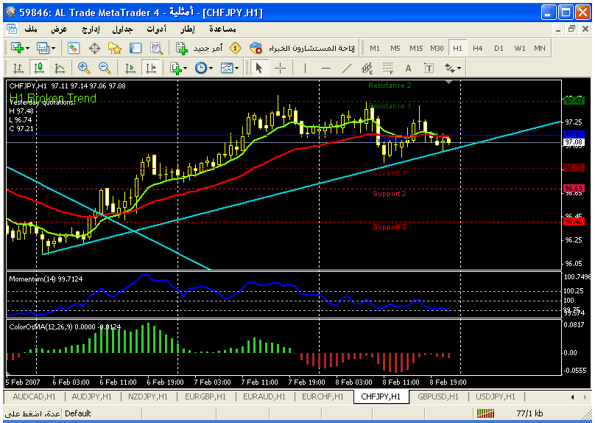
Task: Select the text label tool
Action: click(407, 68)
